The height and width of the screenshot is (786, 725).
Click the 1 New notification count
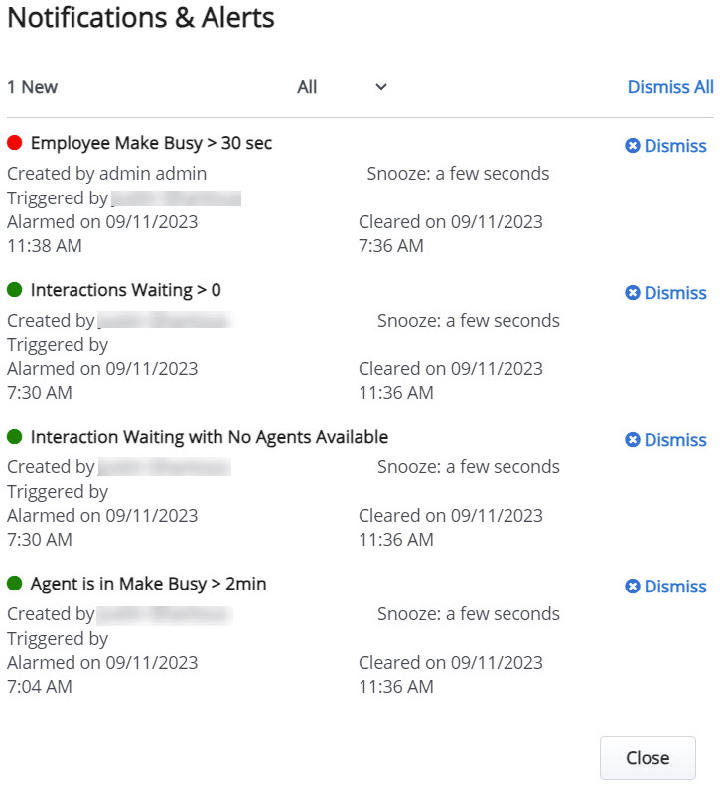(x=33, y=87)
